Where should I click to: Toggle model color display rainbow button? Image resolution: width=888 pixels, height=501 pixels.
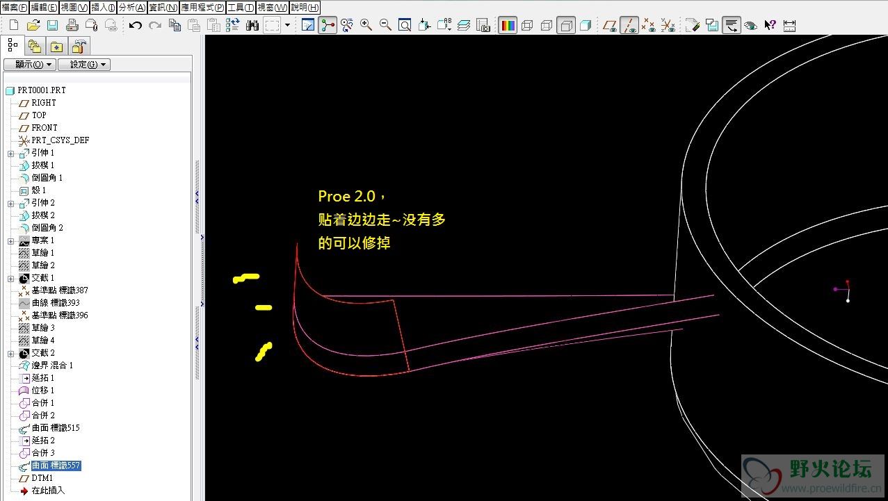tap(508, 25)
